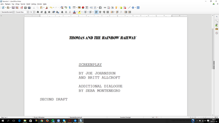Enable center alignment
219x123 pixels.
pos(100,12)
